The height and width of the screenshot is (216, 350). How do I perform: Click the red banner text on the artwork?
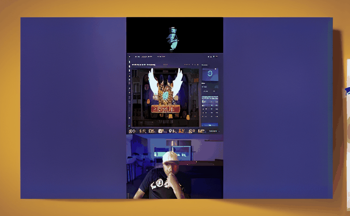(x=166, y=108)
